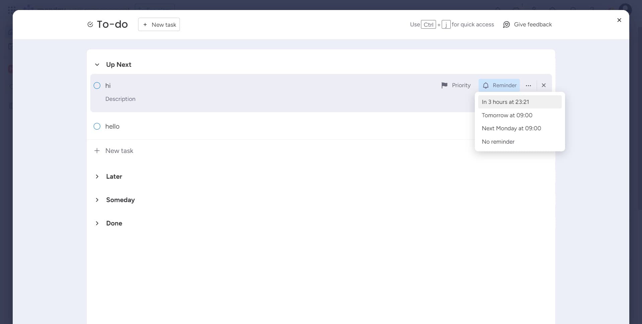Screen dimensions: 642x324
Task: Mark the 'hi' task as complete
Action: tap(97, 86)
